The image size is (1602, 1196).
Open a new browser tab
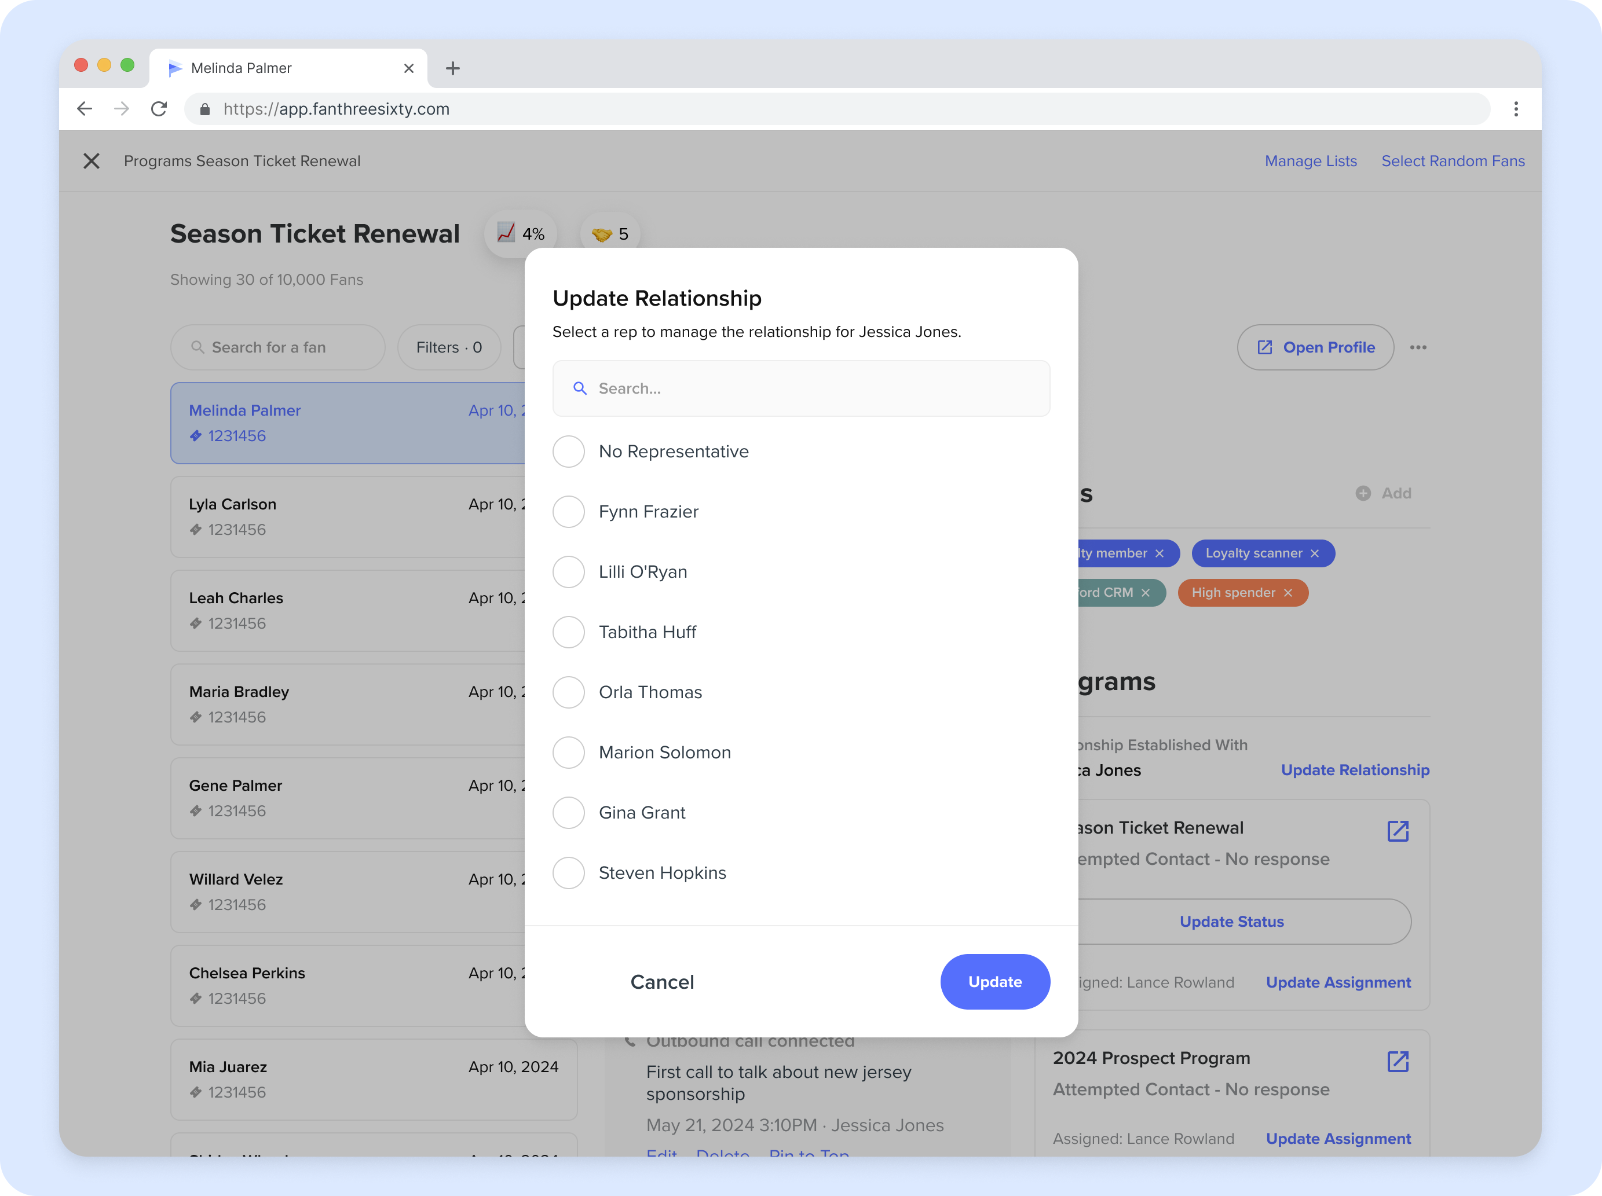point(453,68)
